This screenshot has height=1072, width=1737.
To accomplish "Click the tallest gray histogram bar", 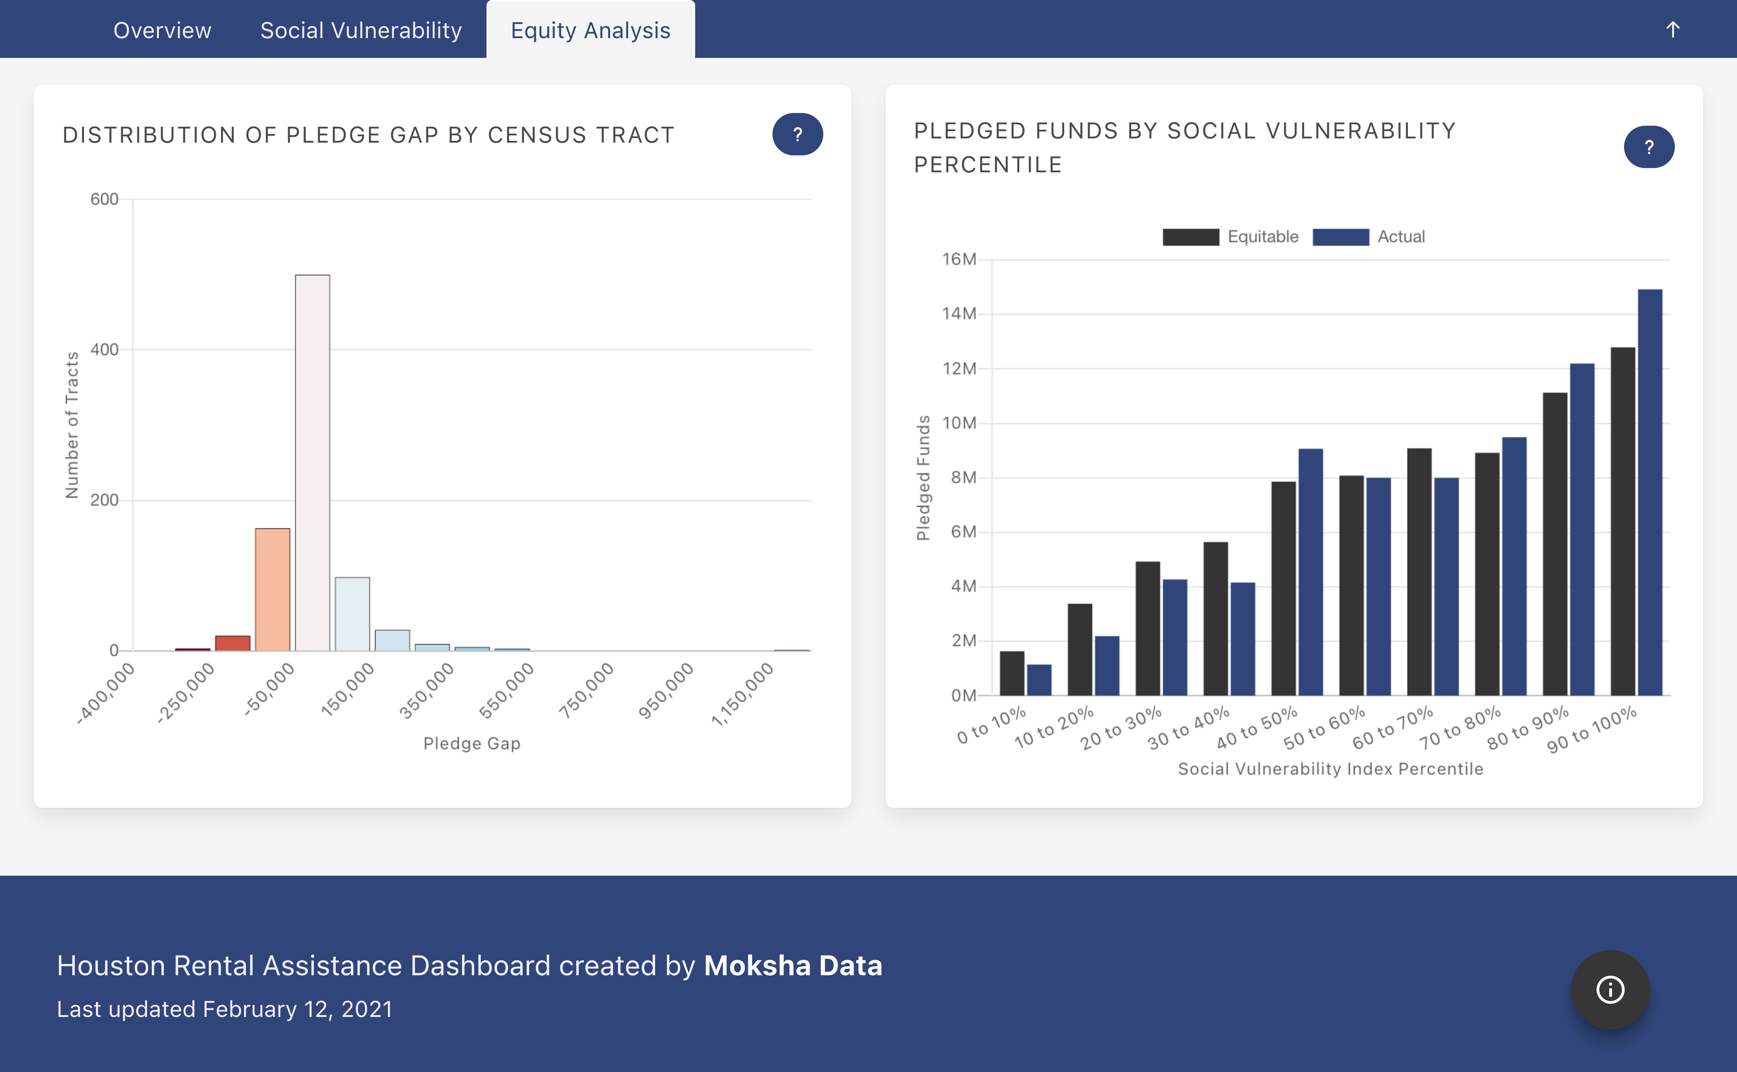I will point(312,462).
